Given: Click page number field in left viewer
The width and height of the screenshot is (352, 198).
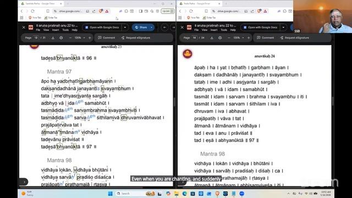Looking at the screenshot, I should [x=36, y=38].
